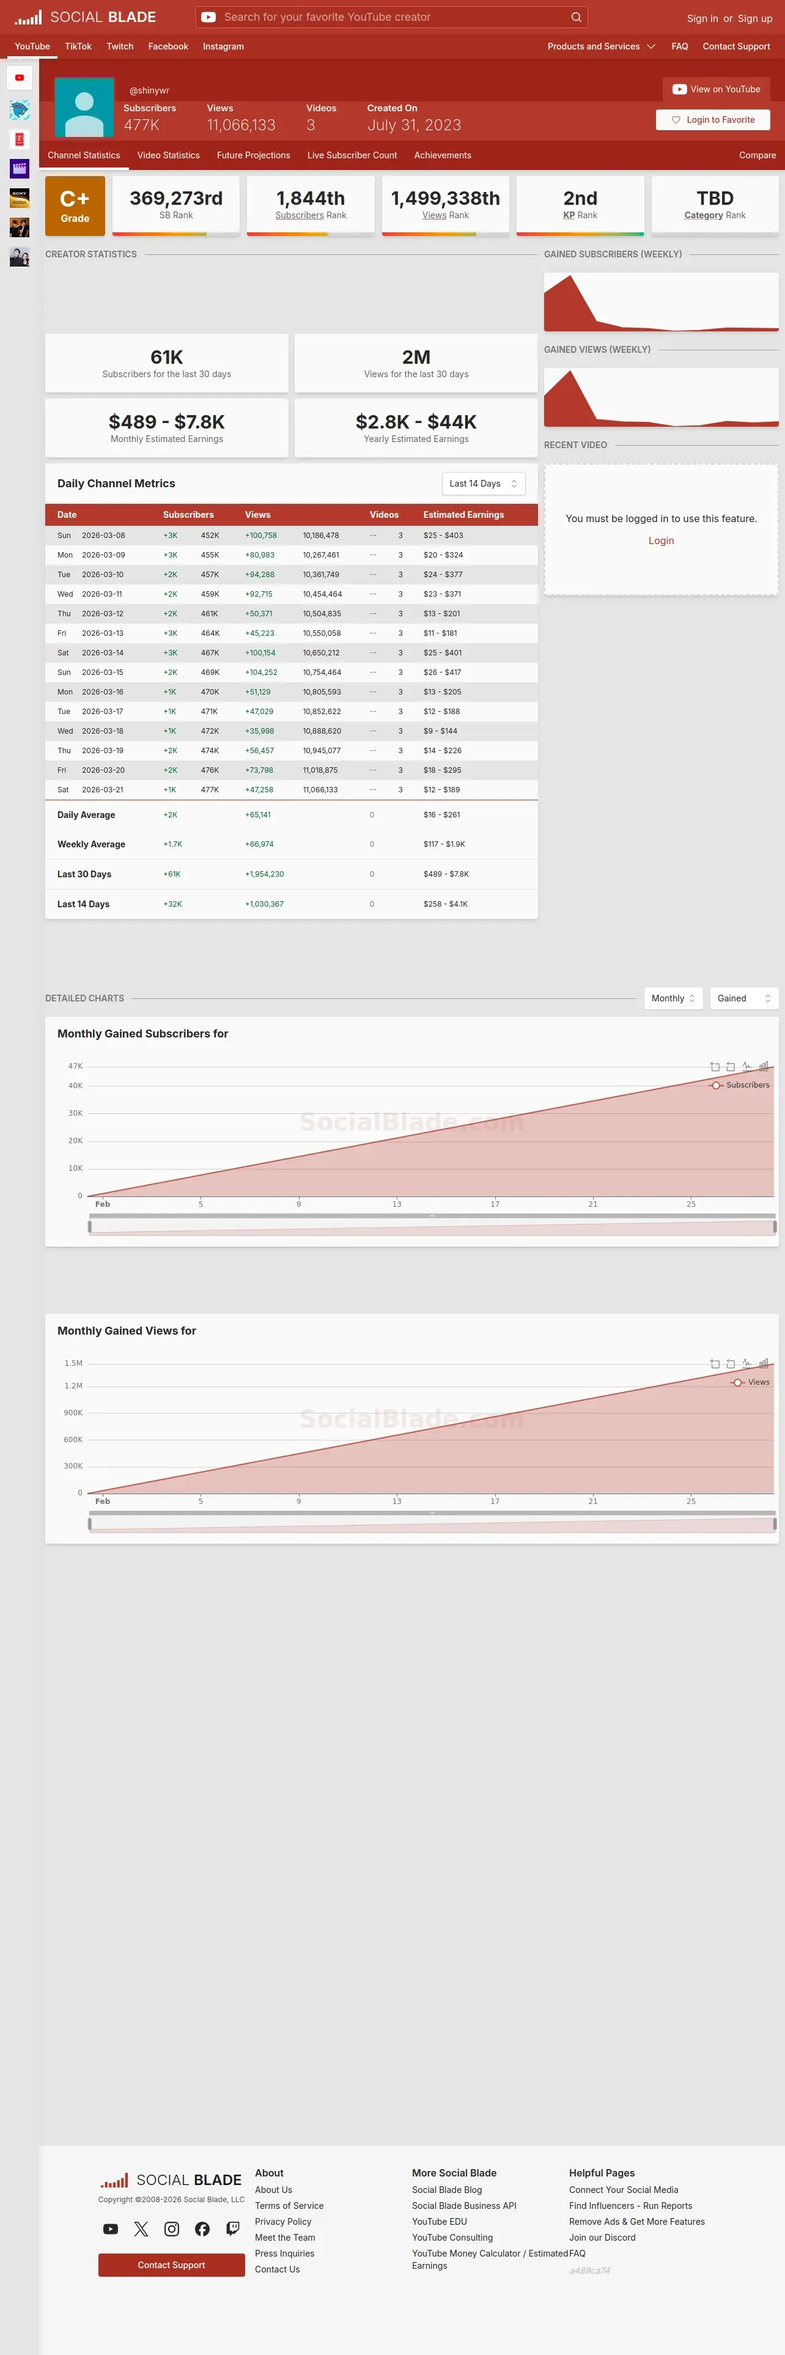Click the Sign in link
Viewport: 785px width, 2355px height.
[x=702, y=18]
